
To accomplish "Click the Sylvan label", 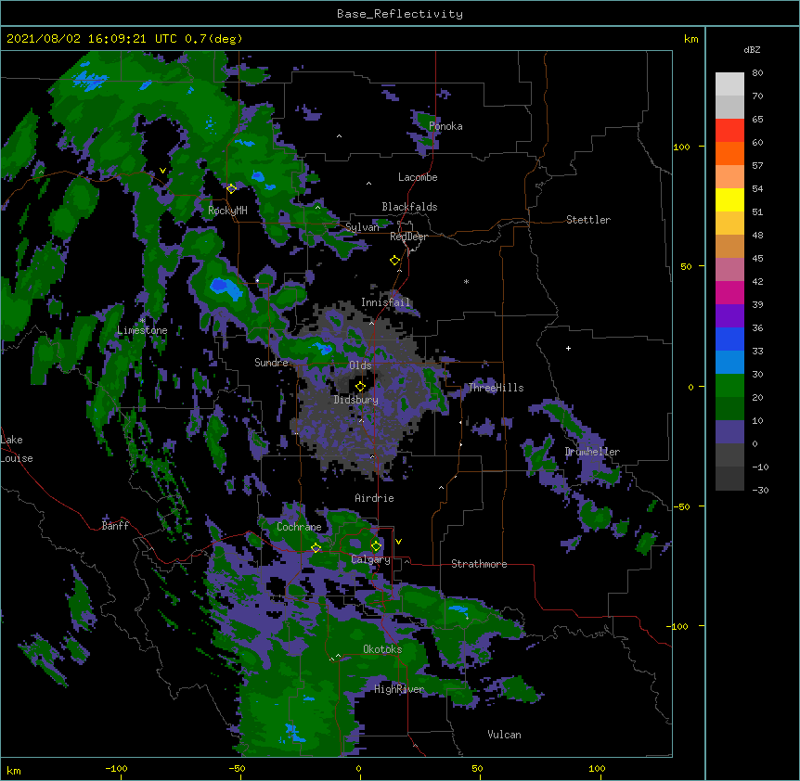I will click(x=362, y=227).
